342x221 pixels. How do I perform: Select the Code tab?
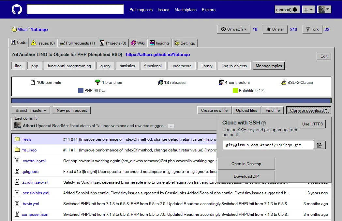coord(19,43)
